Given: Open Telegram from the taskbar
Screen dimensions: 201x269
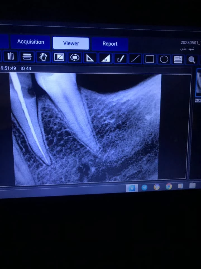Looking at the screenshot, I should 144,187.
